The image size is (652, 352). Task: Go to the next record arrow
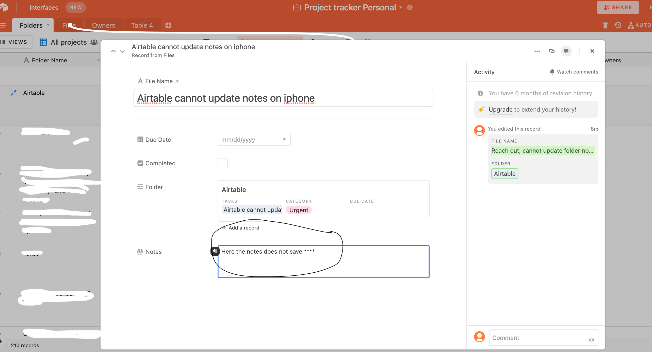(123, 51)
